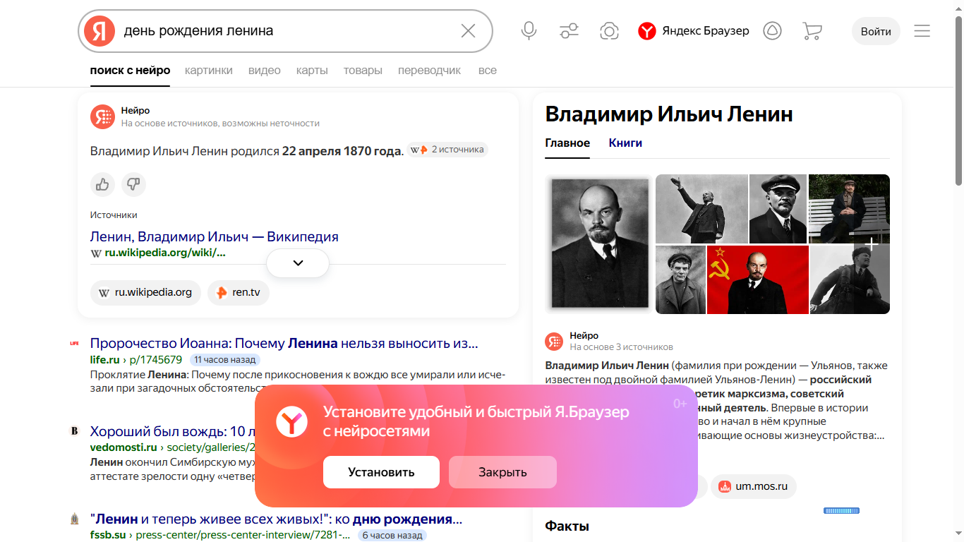The width and height of the screenshot is (964, 542).
Task: Open Lenin's large portrait thumbnail
Action: [x=600, y=243]
